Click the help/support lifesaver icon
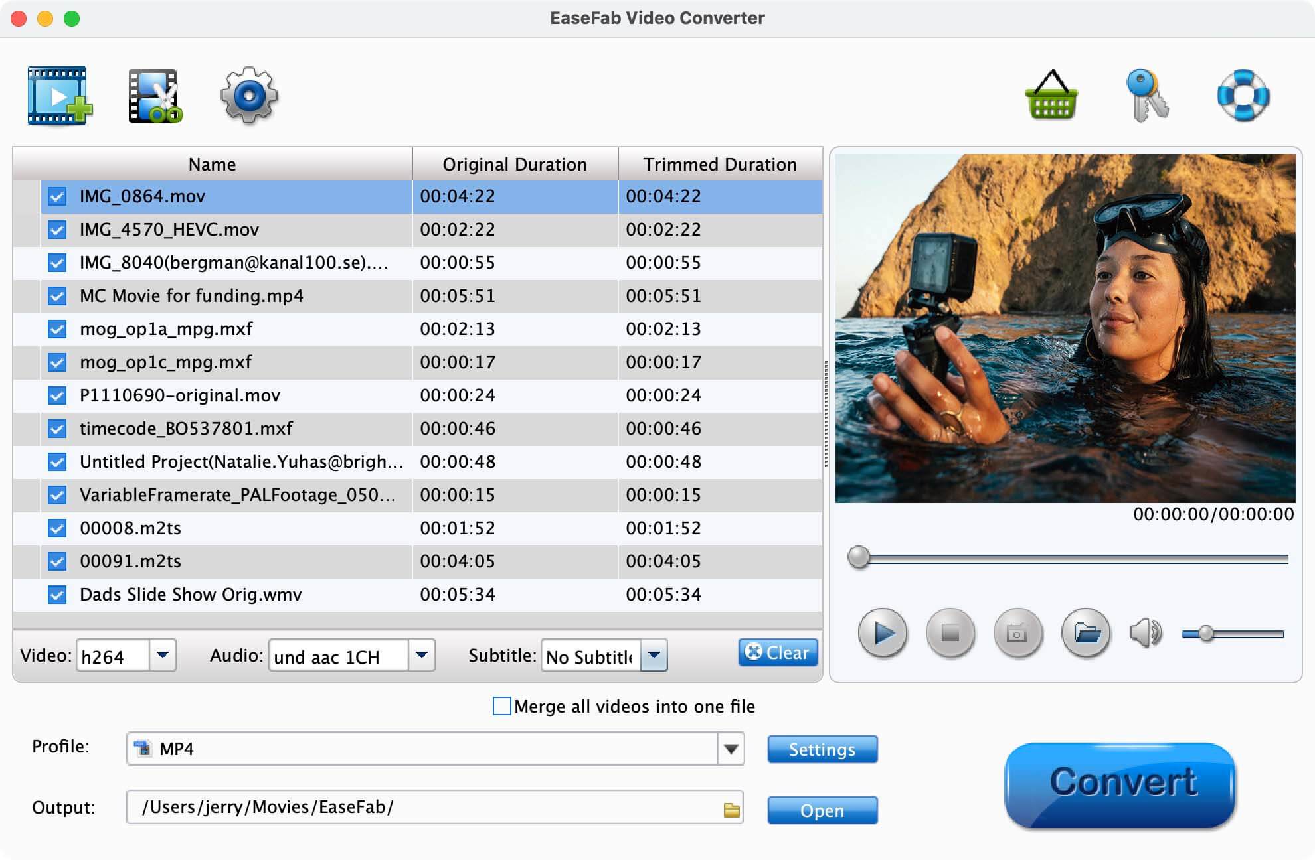 1244,96
